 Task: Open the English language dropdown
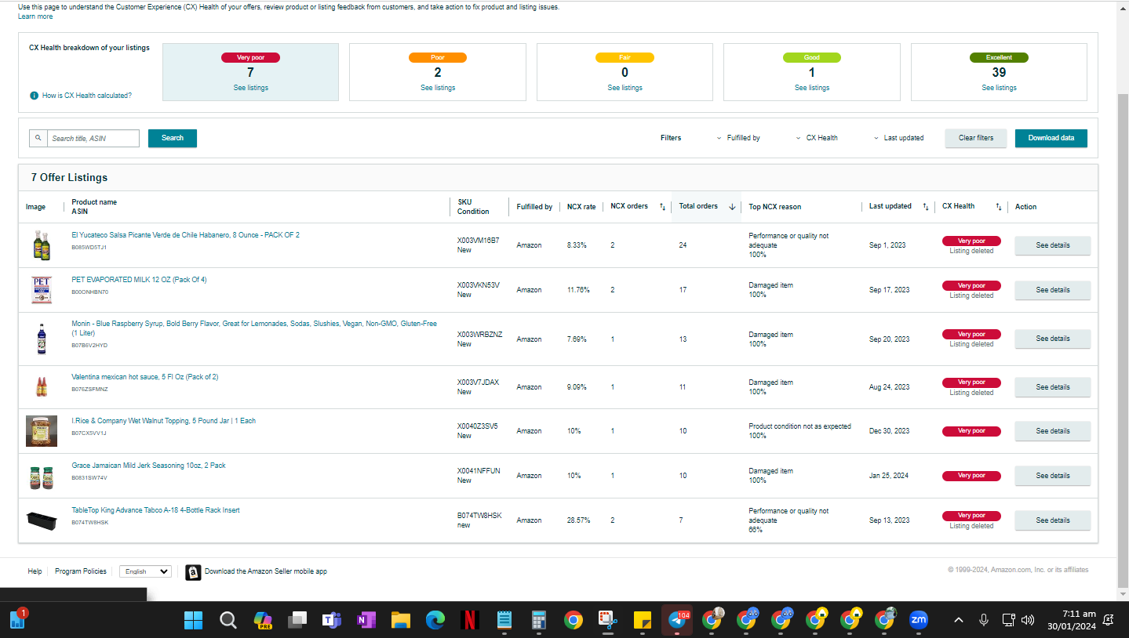[145, 571]
